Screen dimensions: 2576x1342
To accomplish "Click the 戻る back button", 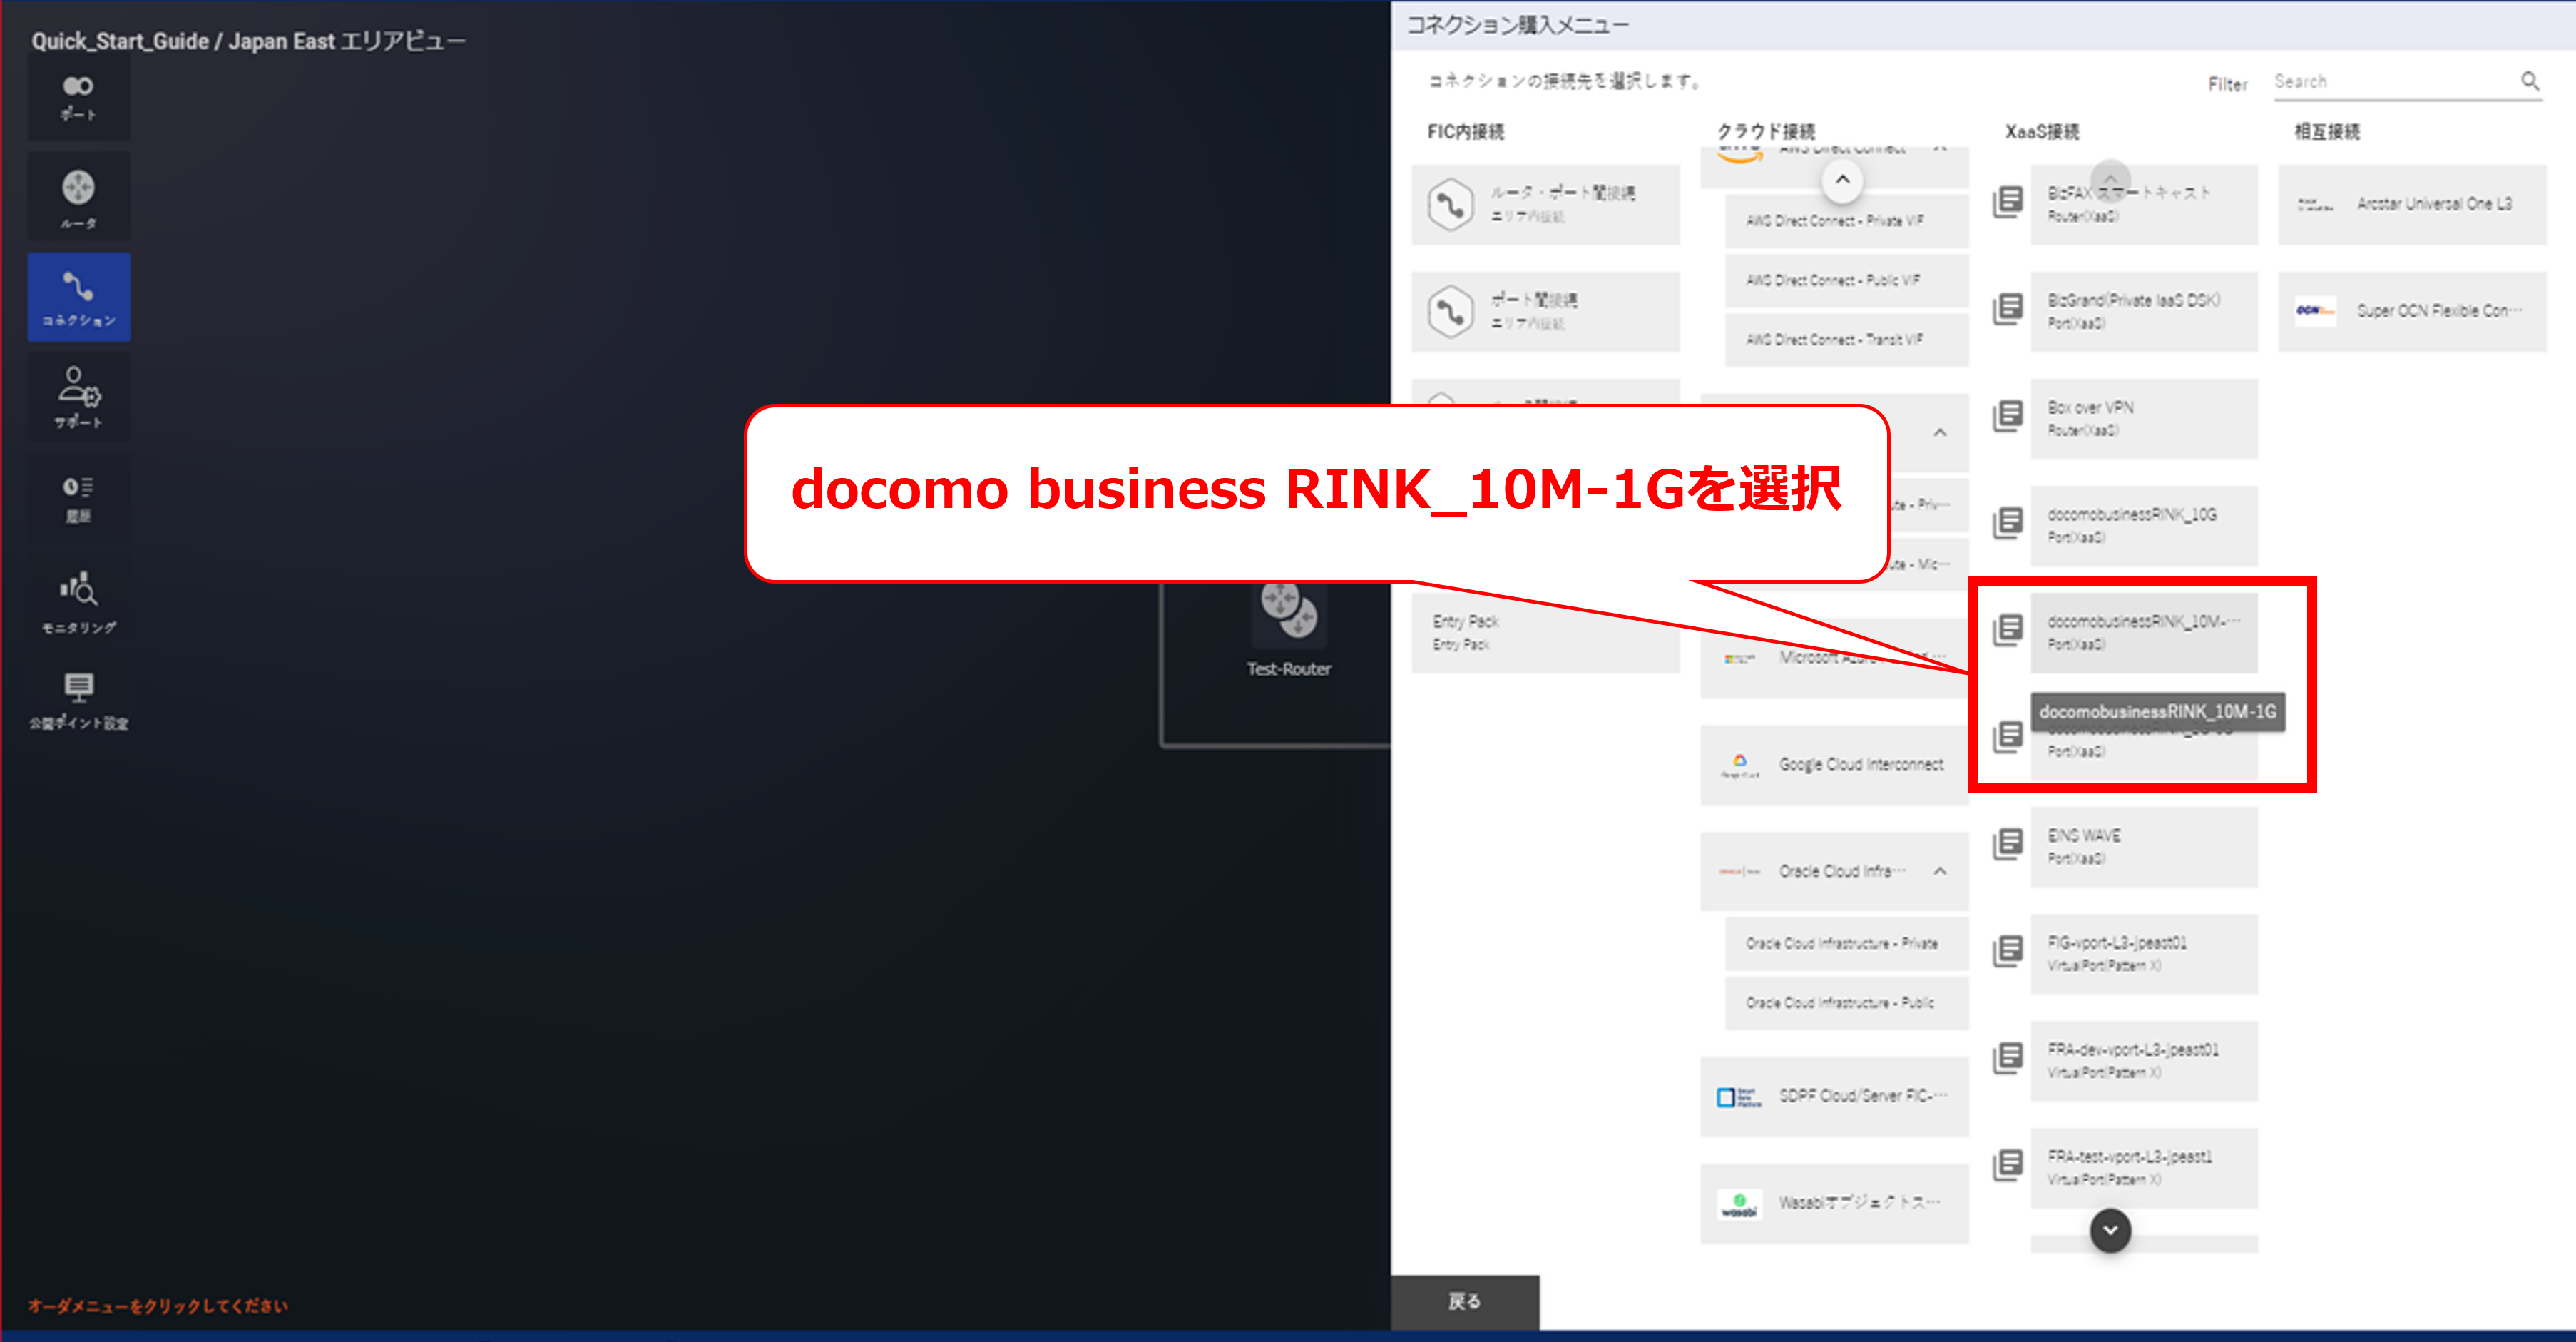I will coord(1464,1301).
